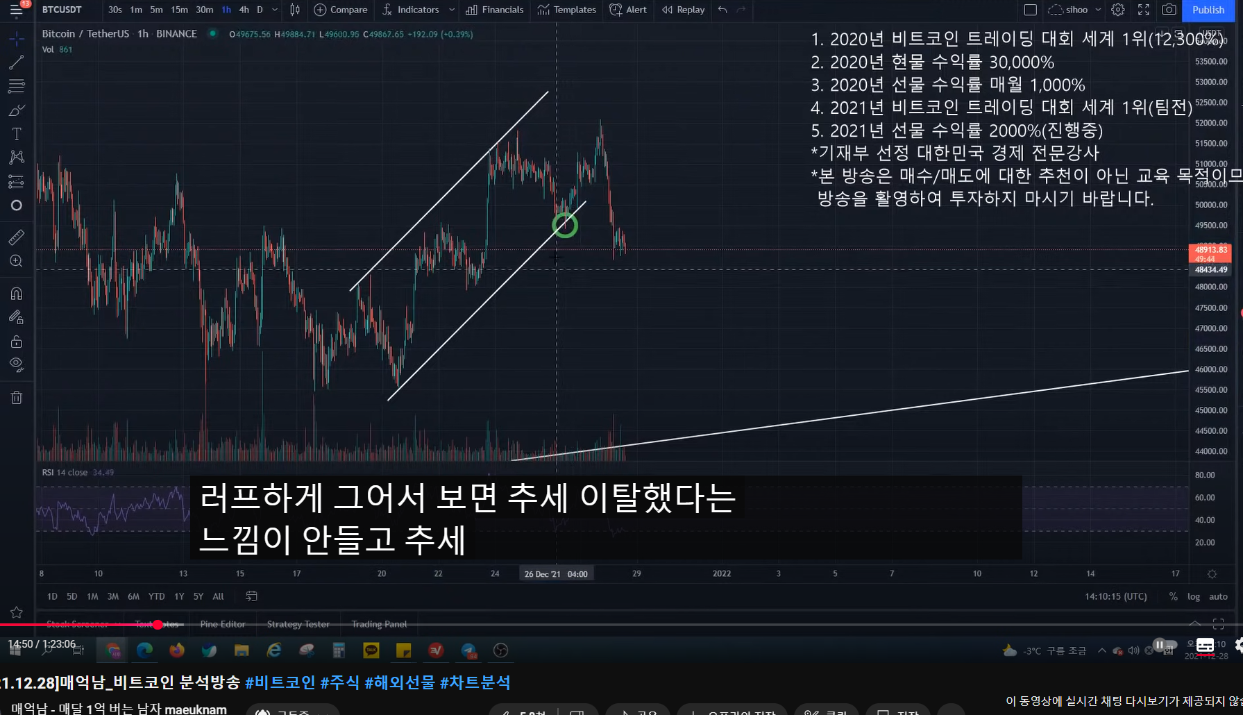Click Firefox icon in the taskbar
Viewport: 1243px width, 715px height.
pos(177,650)
